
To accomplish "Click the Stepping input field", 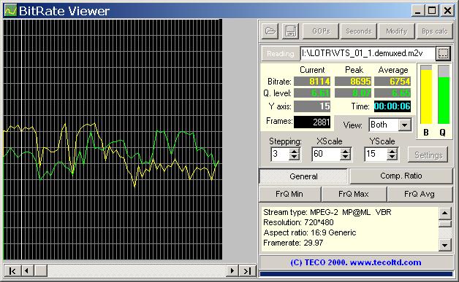I will click(280, 154).
